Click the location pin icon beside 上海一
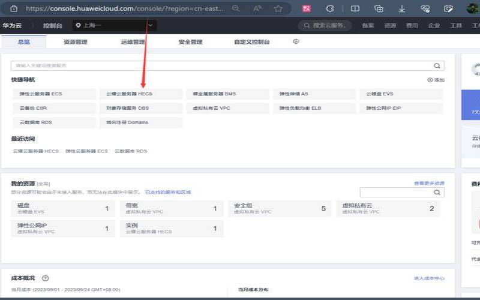The width and height of the screenshot is (480, 300). click(78, 25)
